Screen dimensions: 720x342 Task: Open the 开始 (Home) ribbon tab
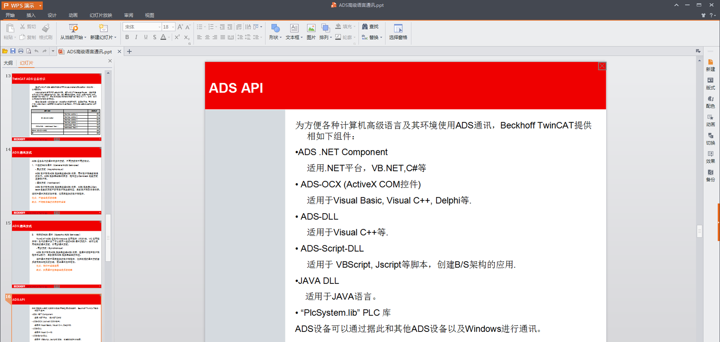tap(10, 15)
